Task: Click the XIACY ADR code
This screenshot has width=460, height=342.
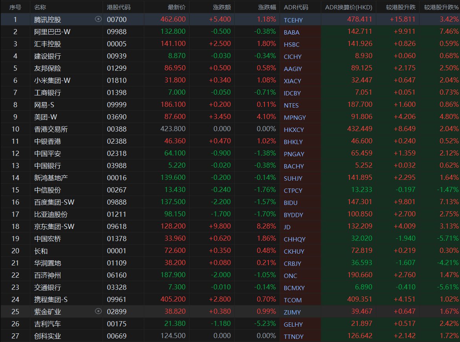Action: coord(292,81)
